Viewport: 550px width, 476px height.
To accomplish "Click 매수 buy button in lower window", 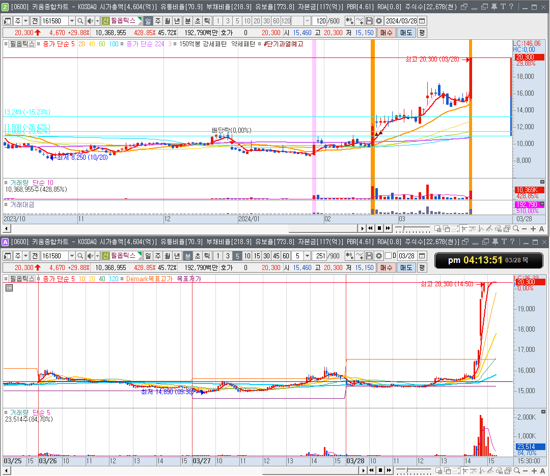I will pyautogui.click(x=386, y=267).
